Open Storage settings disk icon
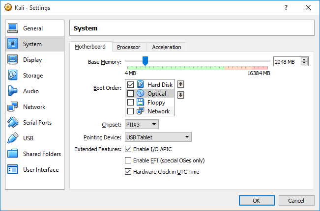This screenshot has width=320, height=211. click(13, 75)
